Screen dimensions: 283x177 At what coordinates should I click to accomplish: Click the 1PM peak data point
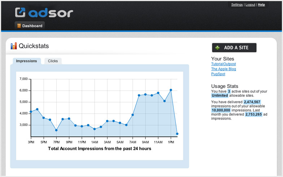pos(171,90)
